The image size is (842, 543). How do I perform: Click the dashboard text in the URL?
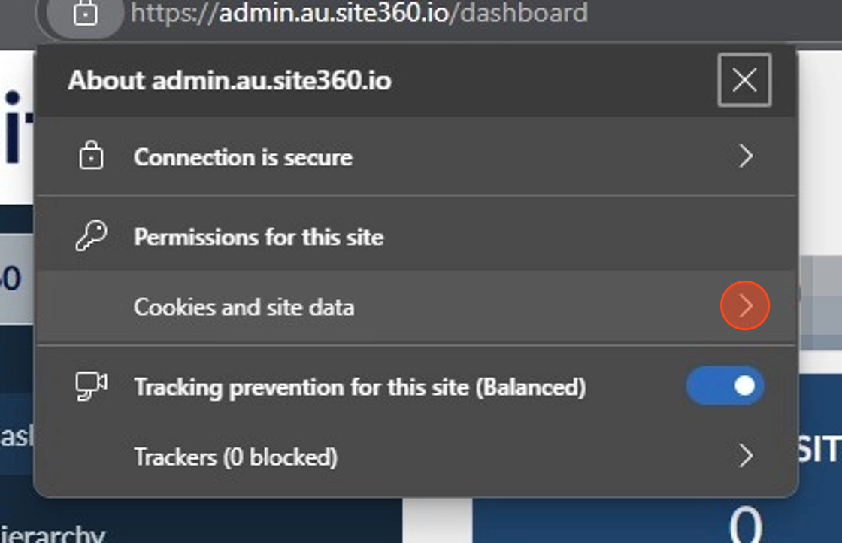coord(523,13)
